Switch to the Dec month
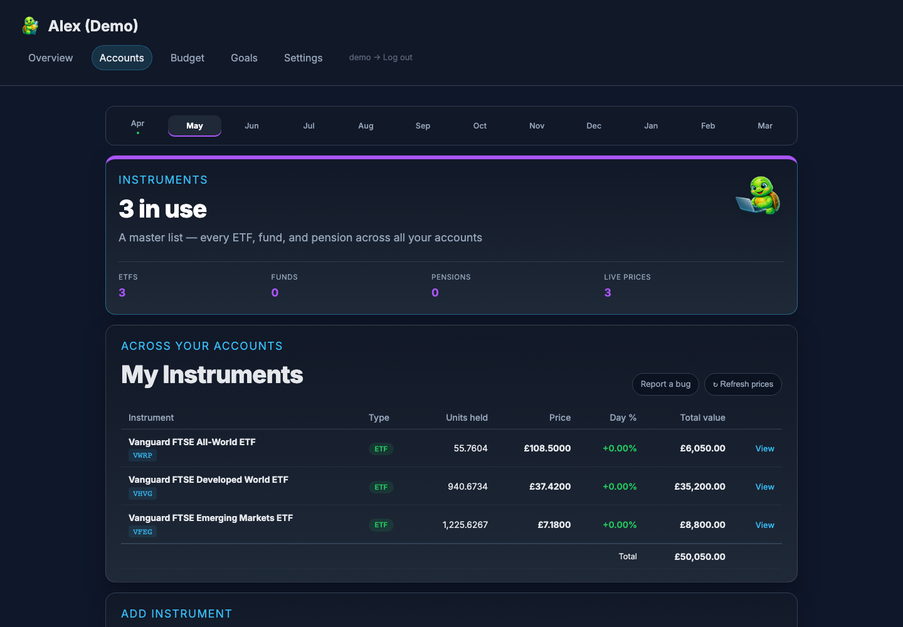Screen dimensions: 903x627 coord(594,125)
